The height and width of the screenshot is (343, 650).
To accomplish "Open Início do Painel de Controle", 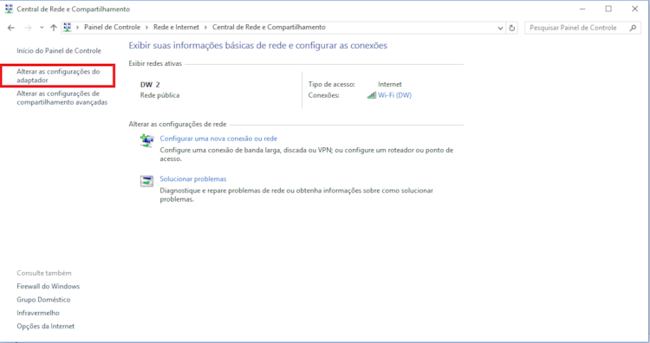I will tap(59, 50).
